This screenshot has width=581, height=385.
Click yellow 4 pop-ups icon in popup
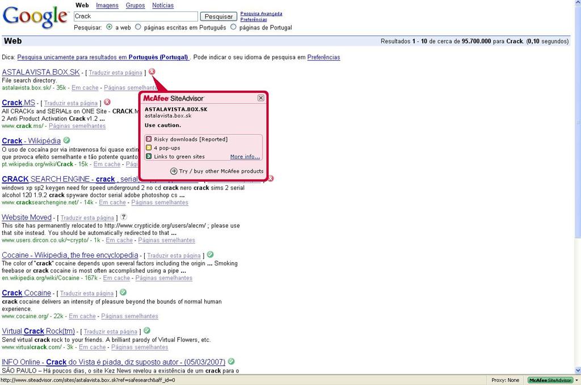[x=149, y=148]
